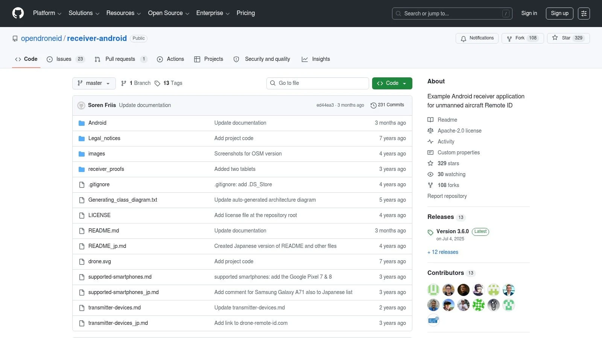Viewport: 602px width, 338px height.
Task: Open the Pull requests tab
Action: click(121, 59)
